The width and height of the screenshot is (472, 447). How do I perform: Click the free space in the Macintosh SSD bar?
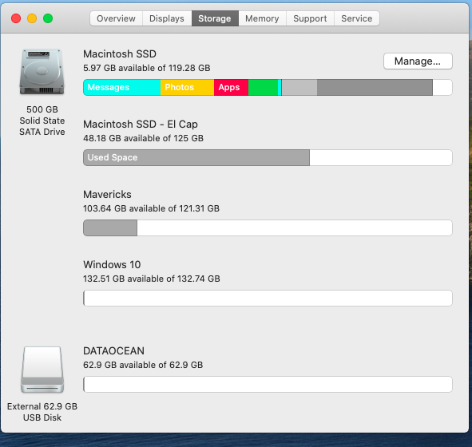pos(442,87)
